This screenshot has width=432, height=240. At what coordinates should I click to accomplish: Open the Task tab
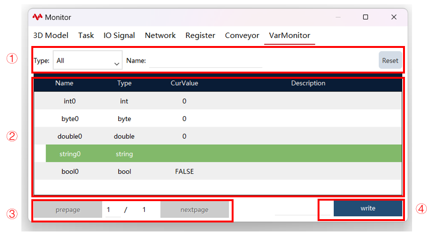coord(86,36)
